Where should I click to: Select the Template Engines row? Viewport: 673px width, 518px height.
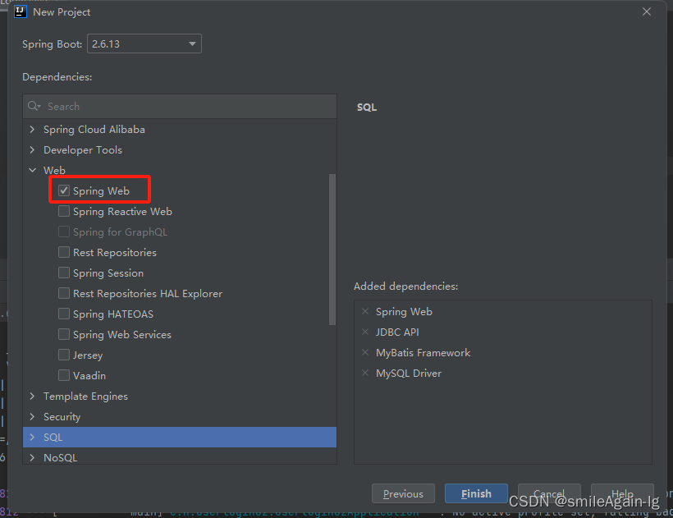[x=180, y=397]
